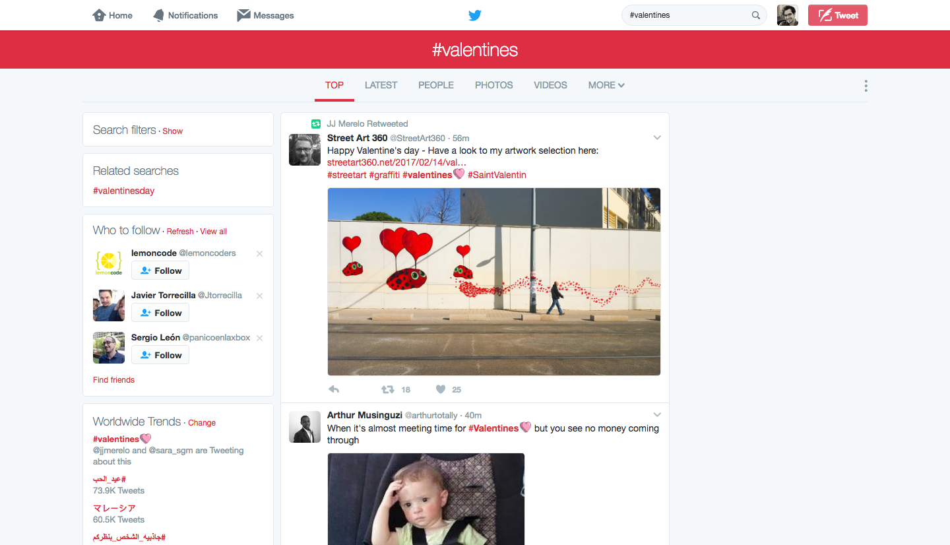Select the TOP tab

(x=334, y=85)
